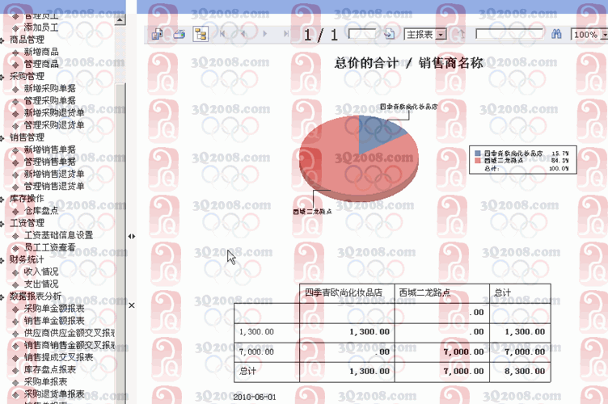Open 工资基础信息设置

tap(58, 235)
